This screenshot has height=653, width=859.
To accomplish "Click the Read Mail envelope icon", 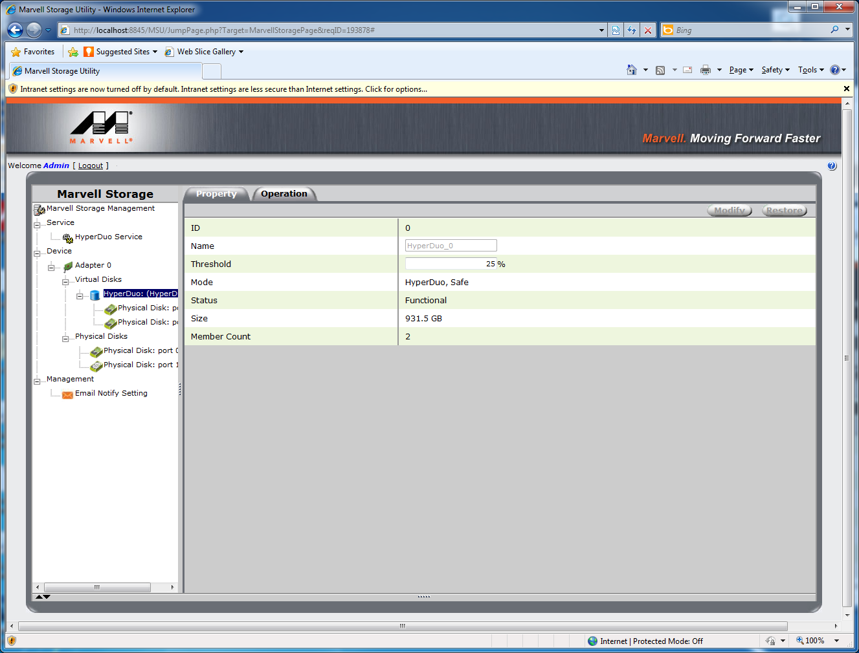I will 687,70.
